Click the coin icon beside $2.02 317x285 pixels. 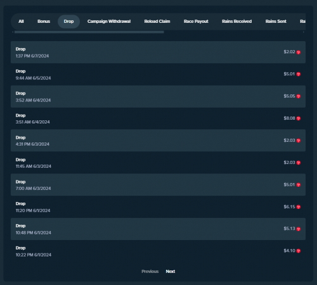coord(299,53)
